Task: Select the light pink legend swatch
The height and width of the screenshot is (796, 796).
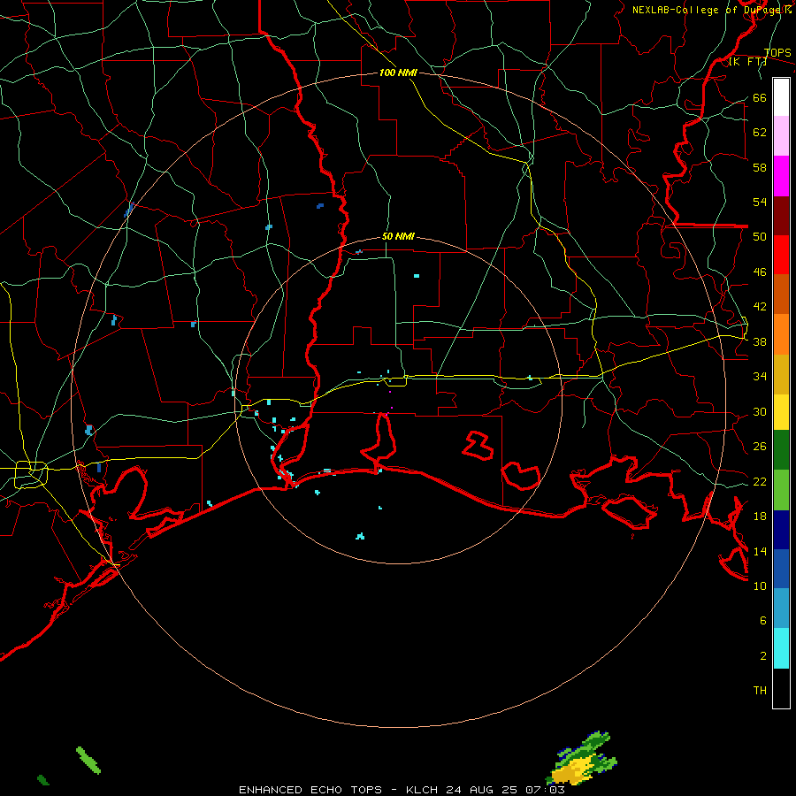Action: (x=781, y=136)
